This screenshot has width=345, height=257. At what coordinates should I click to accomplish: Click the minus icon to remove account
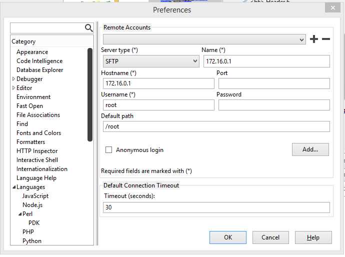326,39
